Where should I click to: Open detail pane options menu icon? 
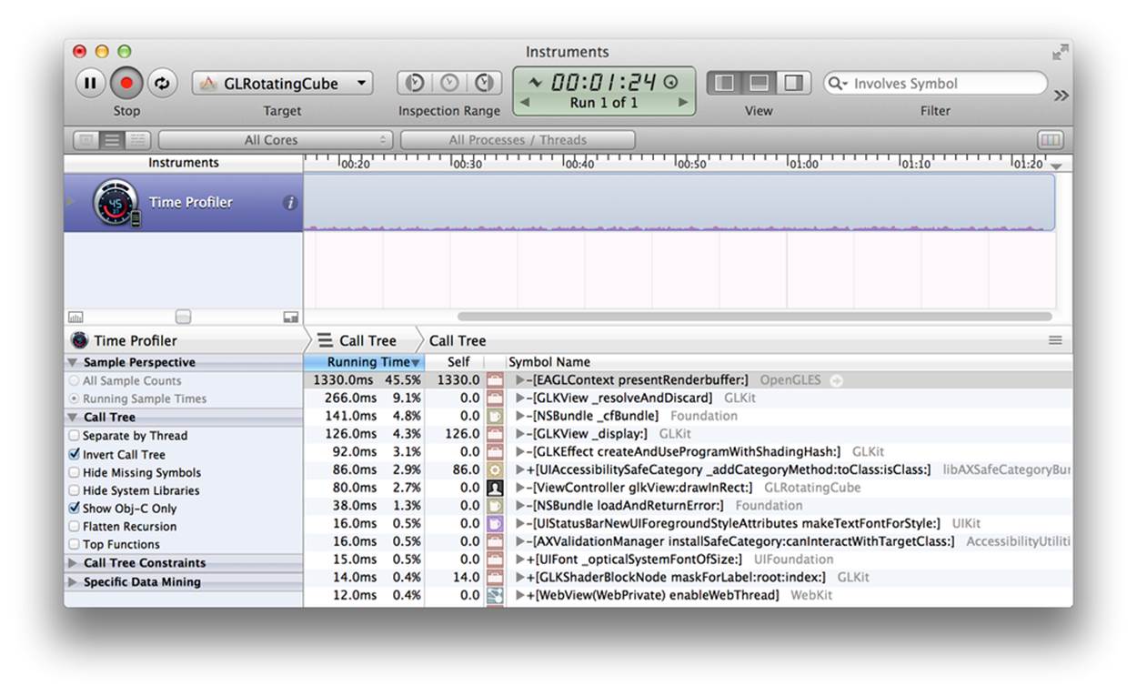(1055, 340)
